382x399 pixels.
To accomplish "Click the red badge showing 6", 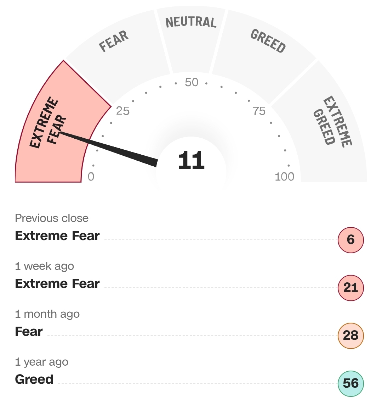I will click(x=351, y=240).
